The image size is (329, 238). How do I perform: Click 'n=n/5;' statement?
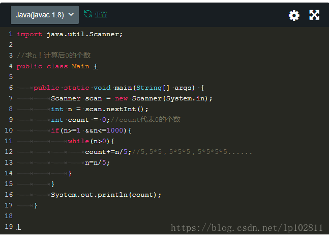coord(97,163)
